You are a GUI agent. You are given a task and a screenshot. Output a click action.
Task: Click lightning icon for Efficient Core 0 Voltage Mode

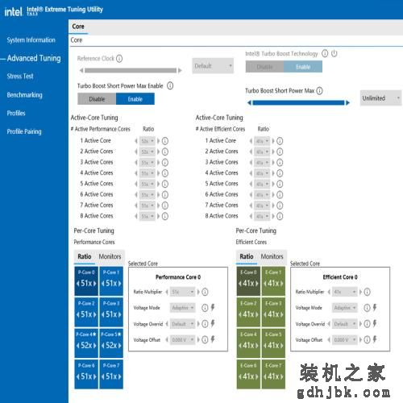coord(375,307)
